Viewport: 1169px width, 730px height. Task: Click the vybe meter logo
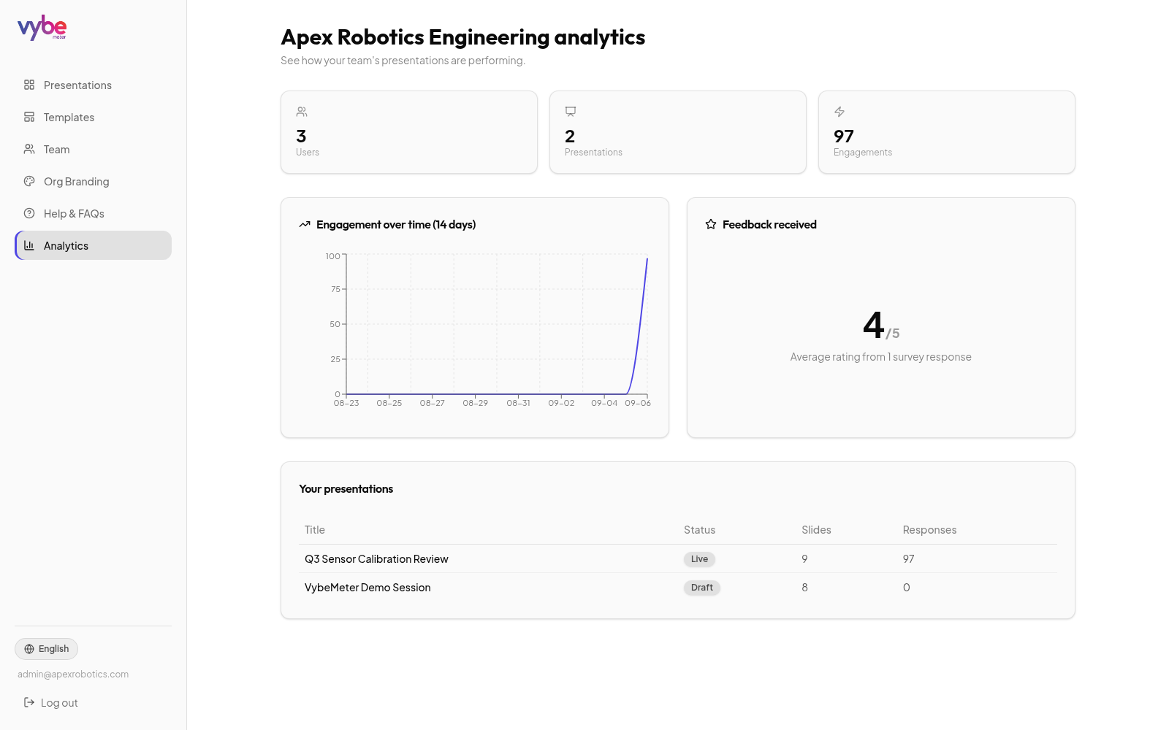tap(42, 28)
